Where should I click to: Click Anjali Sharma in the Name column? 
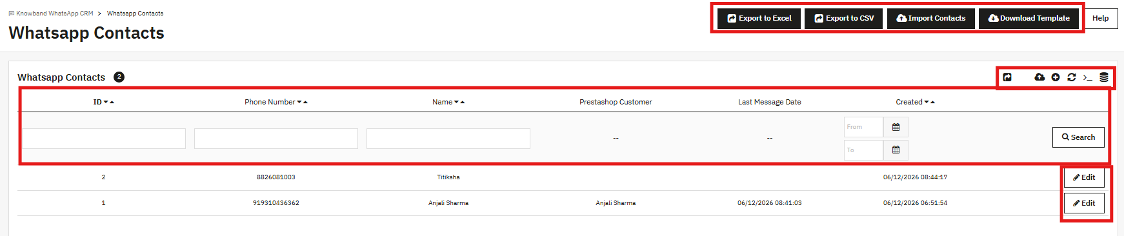(448, 203)
